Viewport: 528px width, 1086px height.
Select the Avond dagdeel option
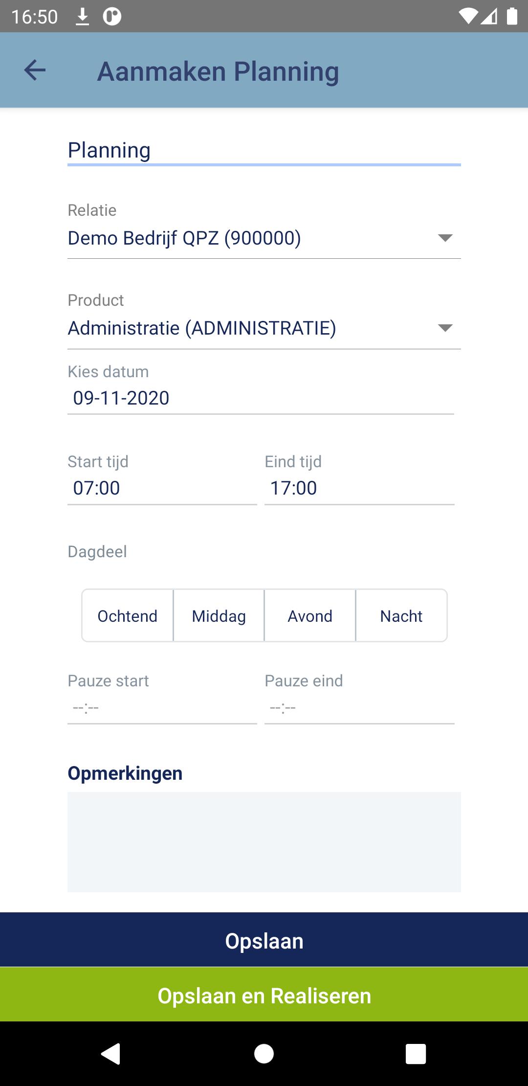(310, 615)
